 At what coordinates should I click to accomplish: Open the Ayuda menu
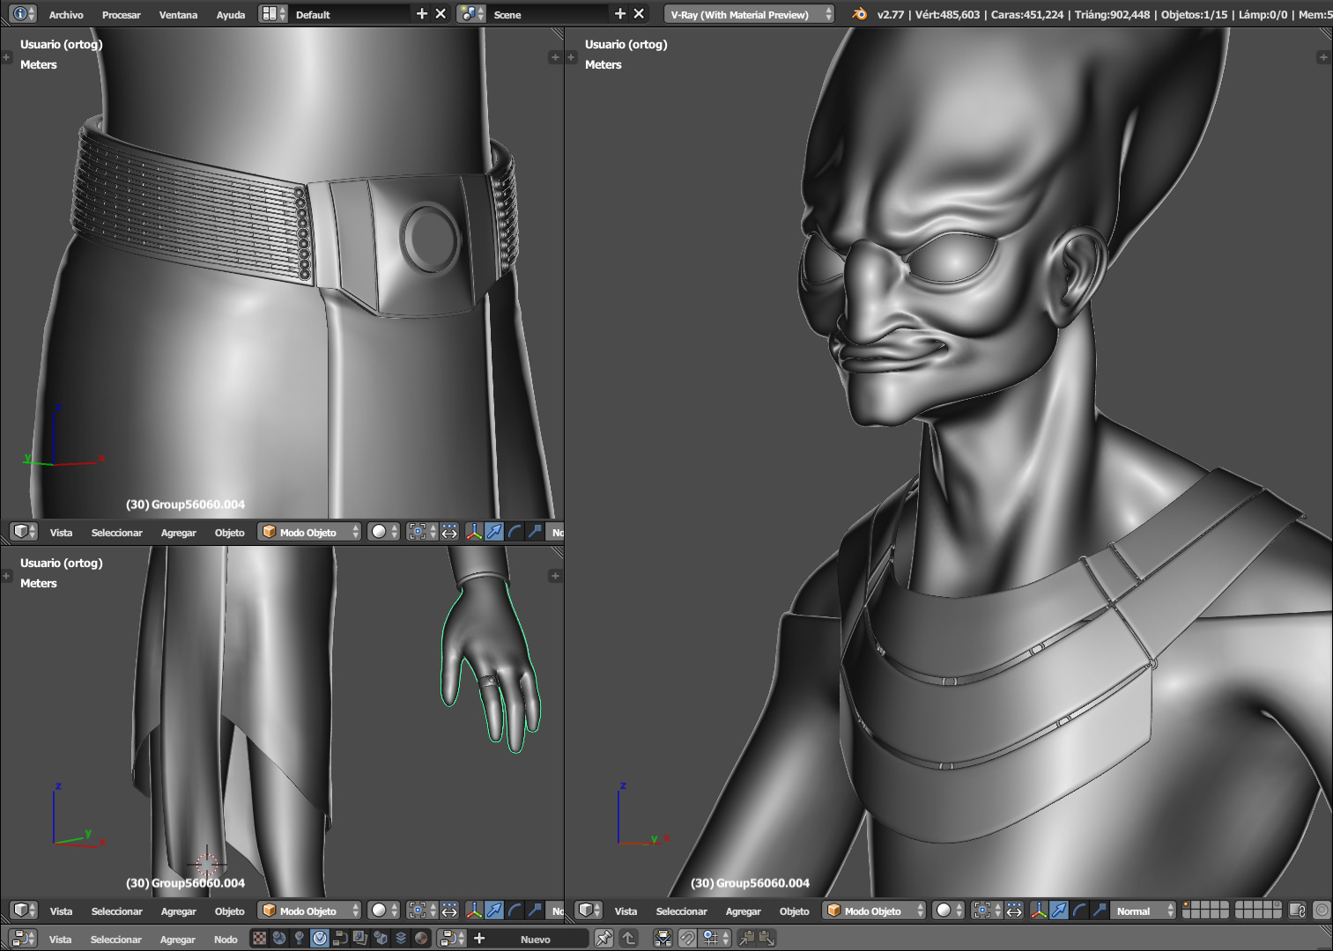point(231,15)
